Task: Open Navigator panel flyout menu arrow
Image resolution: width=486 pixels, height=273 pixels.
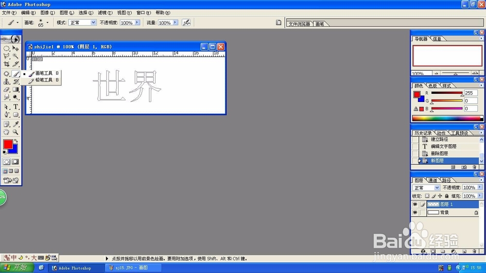Action: click(481, 38)
